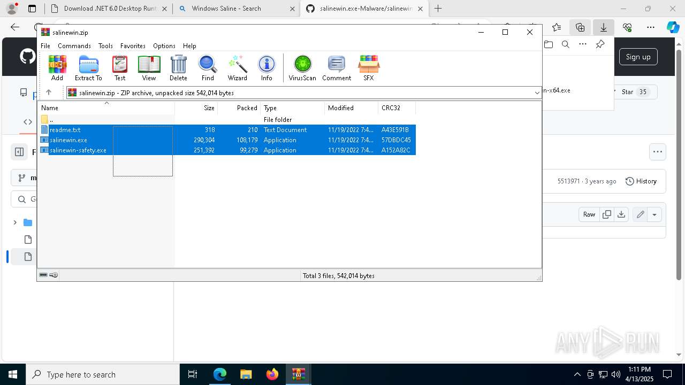
Task: Switch to Windows Saline Search tab
Action: tap(236, 9)
